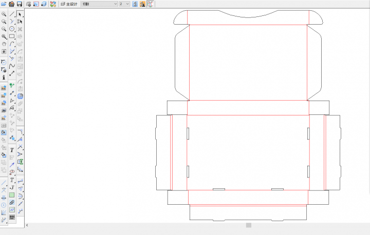Click the 主设计 layer button
The height and width of the screenshot is (235, 370).
click(68, 4)
